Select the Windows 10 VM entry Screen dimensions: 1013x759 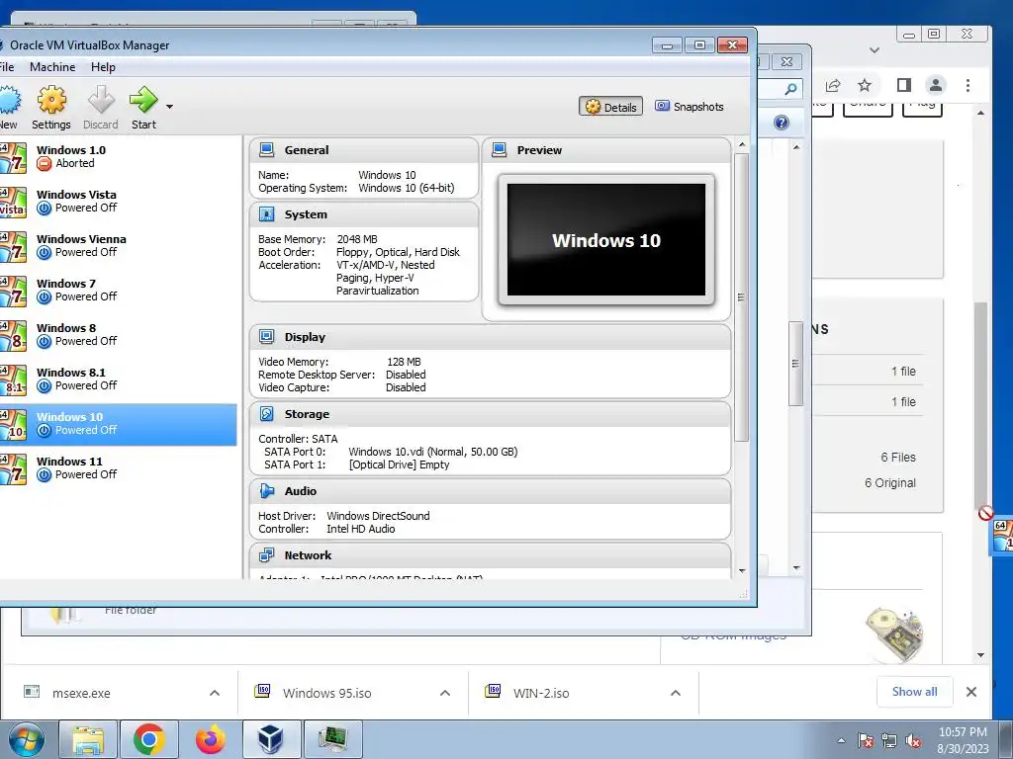(119, 424)
